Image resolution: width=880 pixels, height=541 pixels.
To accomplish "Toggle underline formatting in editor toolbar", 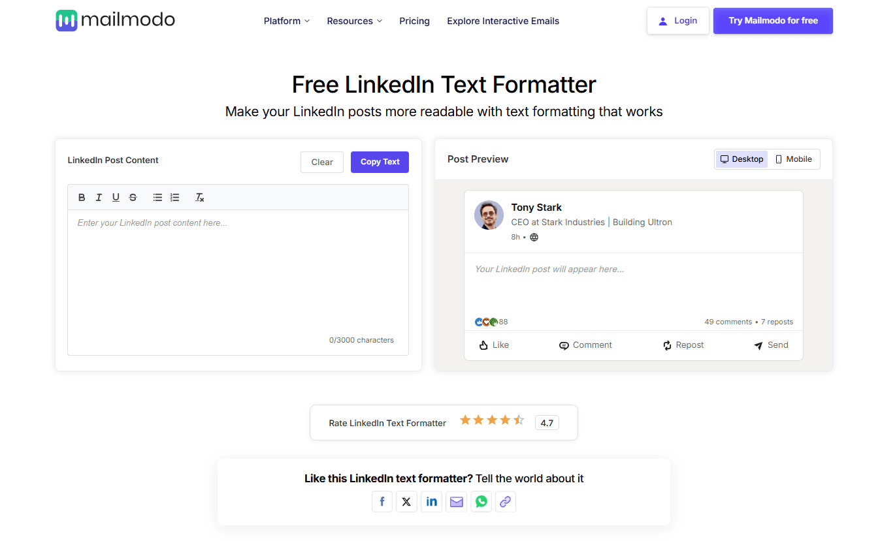I will [116, 197].
